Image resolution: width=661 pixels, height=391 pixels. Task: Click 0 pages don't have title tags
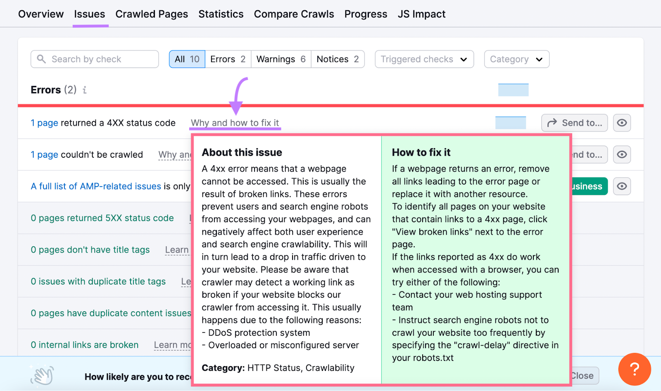[90, 250]
